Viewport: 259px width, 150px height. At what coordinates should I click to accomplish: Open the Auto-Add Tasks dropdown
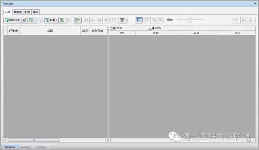[x=32, y=20]
